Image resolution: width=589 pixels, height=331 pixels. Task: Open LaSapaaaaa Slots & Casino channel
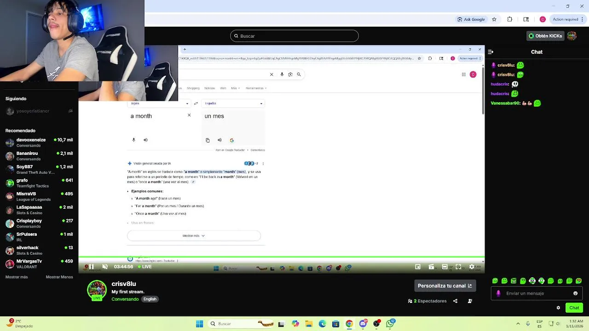[39, 210]
